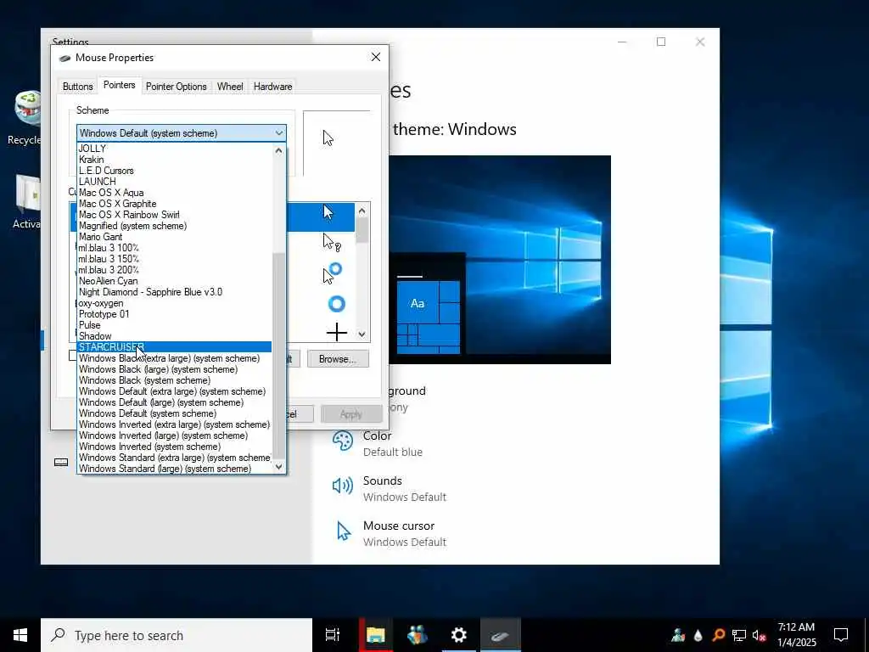This screenshot has height=652, width=869.
Task: Click the current theme preview thumbnail
Action: 500,260
